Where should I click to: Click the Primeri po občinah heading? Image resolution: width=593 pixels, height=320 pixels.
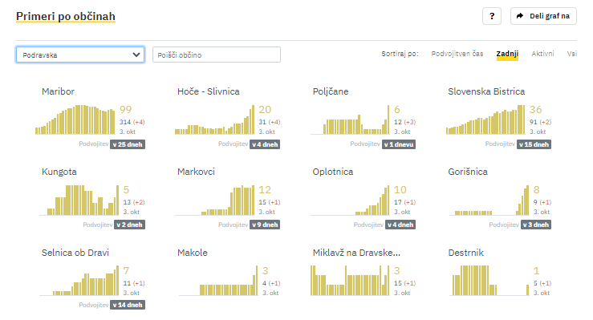[x=66, y=17]
